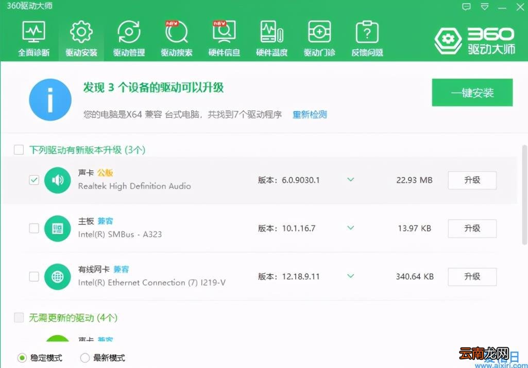Click 升级 for Intel Ethernet Connection I219-V
Viewport: 528px width, 368px height.
[472, 276]
